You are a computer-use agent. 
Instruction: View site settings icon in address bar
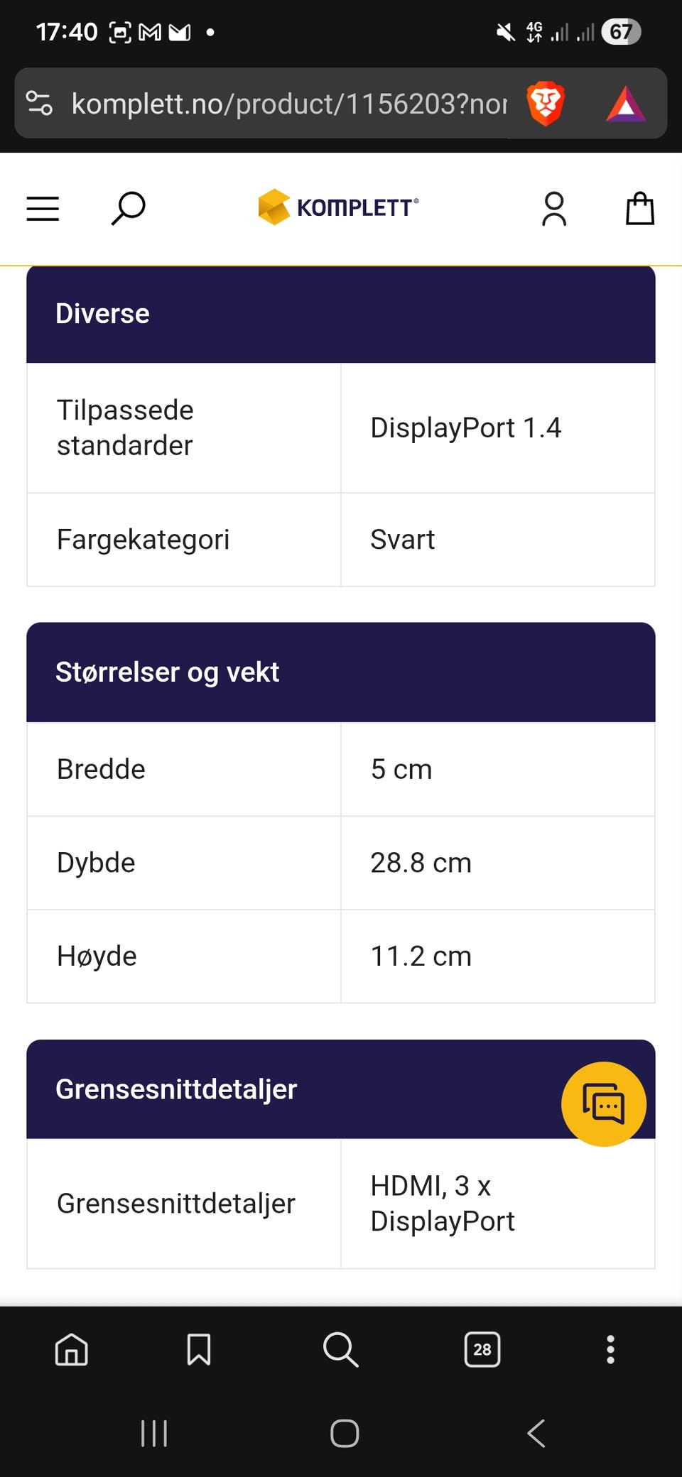pos(39,104)
